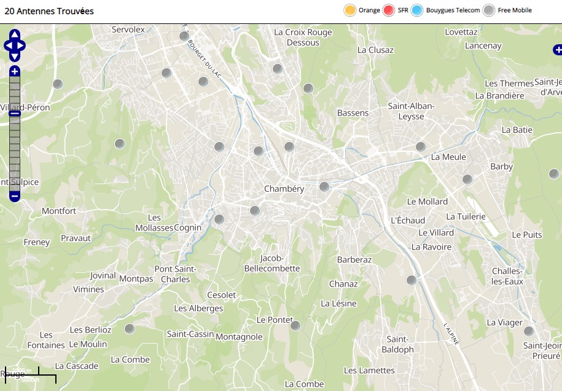This screenshot has width=562, height=391.
Task: Toggle the SFR operator filter
Action: click(388, 10)
